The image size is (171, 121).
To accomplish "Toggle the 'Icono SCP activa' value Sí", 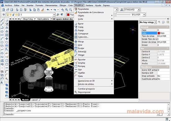I will coord(163,70).
